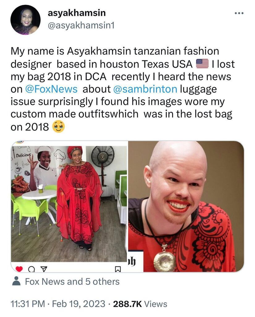
Task: Click the tweet body text
Action: pyautogui.click(x=123, y=89)
